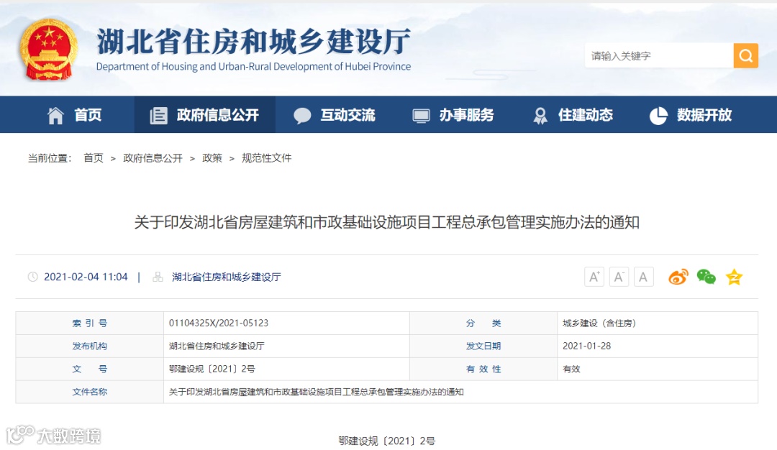The height and width of the screenshot is (450, 777).
Task: Click the national emblem logo
Action: tap(49, 50)
